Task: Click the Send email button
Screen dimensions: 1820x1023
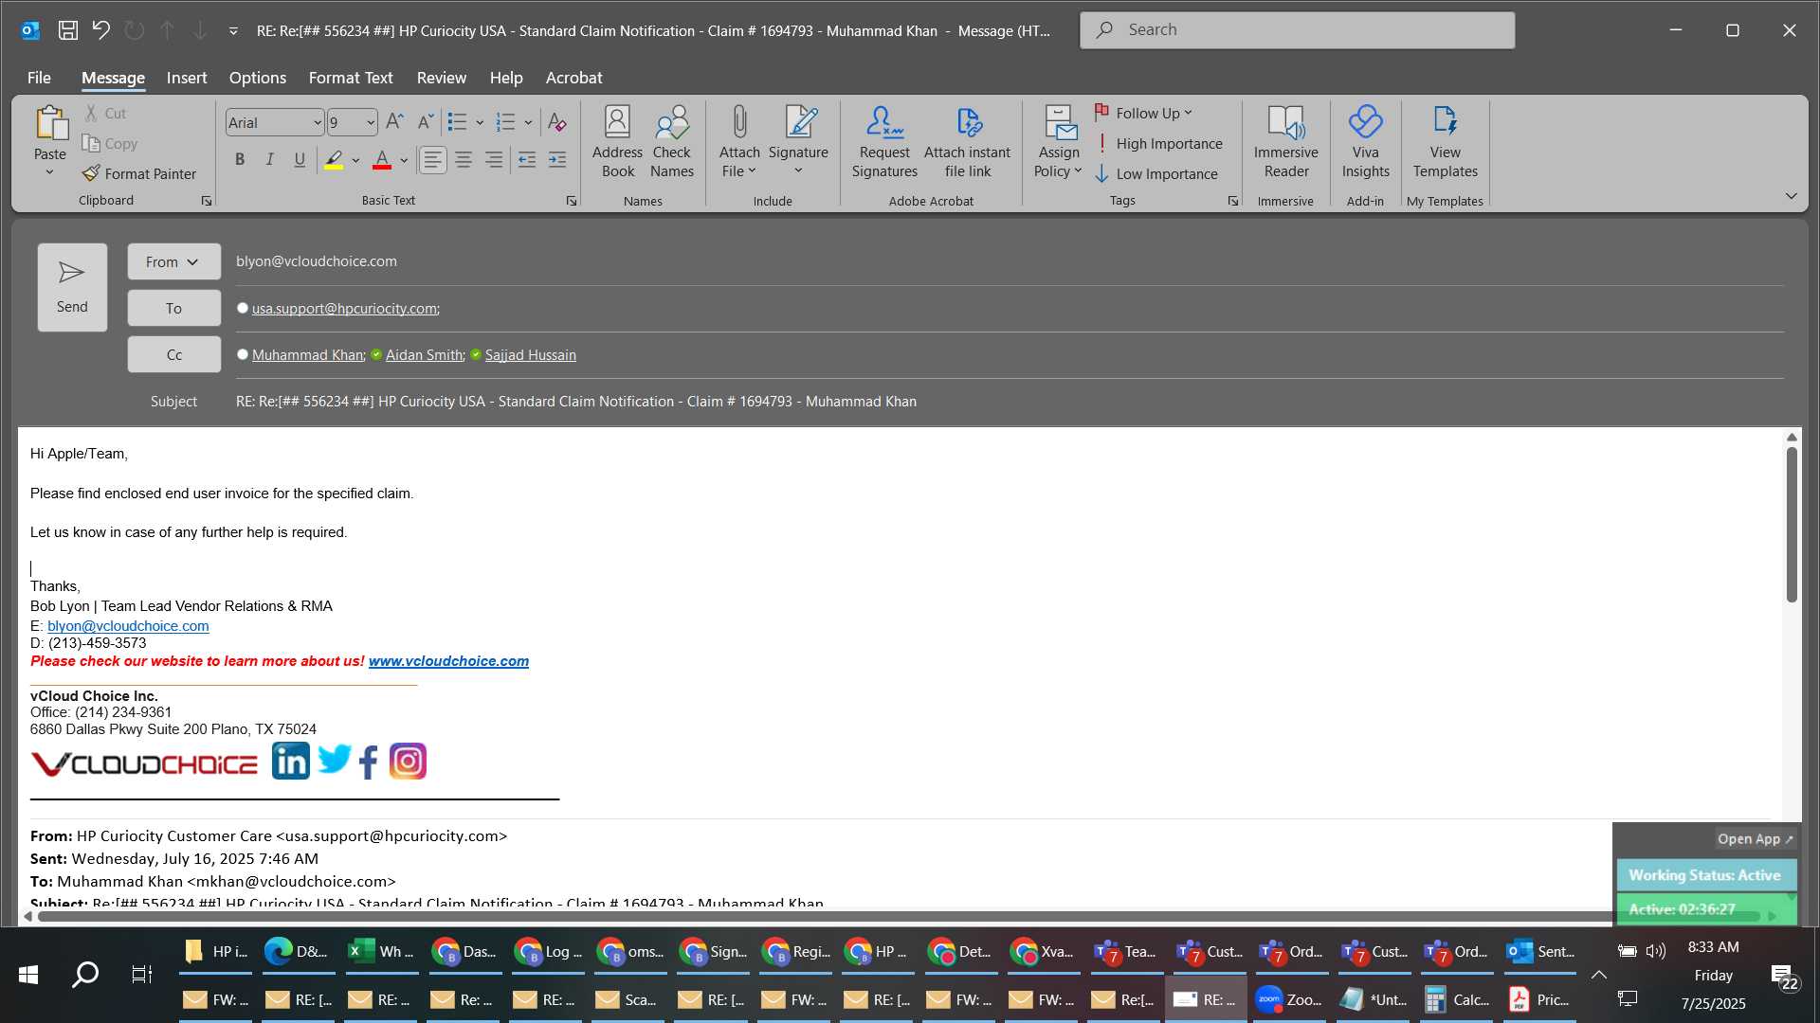Action: (x=72, y=287)
